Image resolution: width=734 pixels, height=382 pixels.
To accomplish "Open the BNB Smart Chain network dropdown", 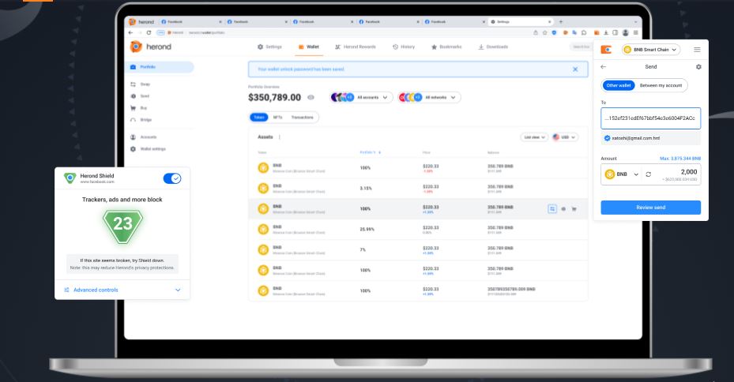I will [651, 50].
